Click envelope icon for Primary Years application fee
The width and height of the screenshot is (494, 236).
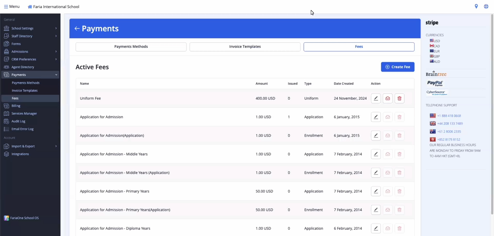coord(387,191)
